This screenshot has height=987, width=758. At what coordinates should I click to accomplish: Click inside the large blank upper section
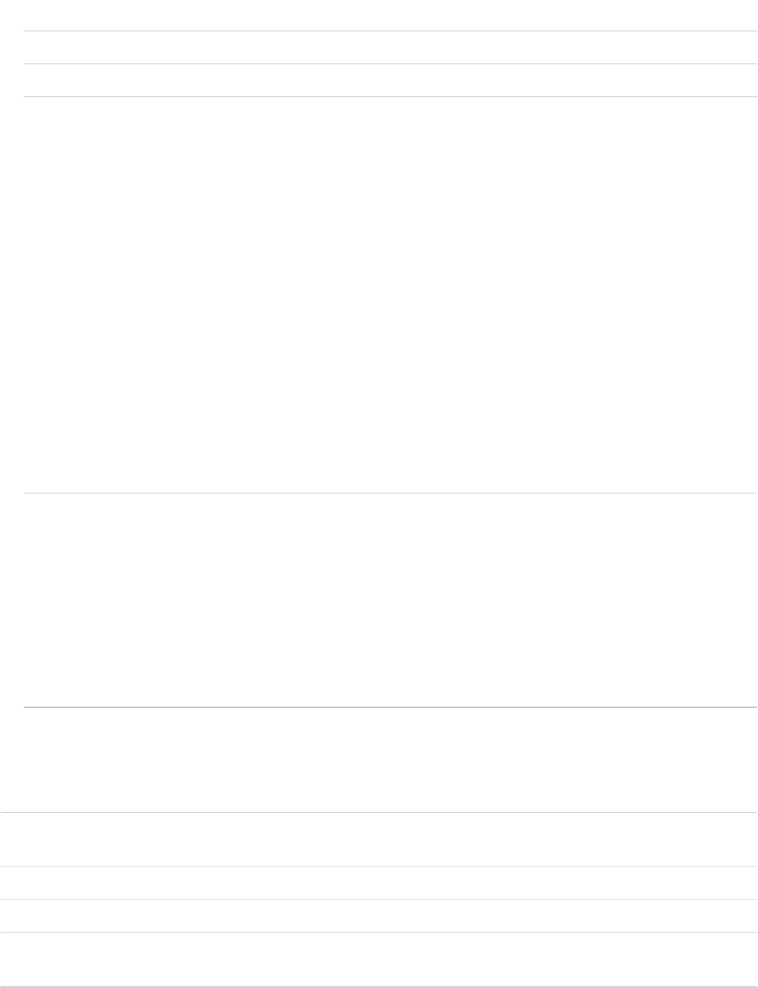click(x=391, y=294)
